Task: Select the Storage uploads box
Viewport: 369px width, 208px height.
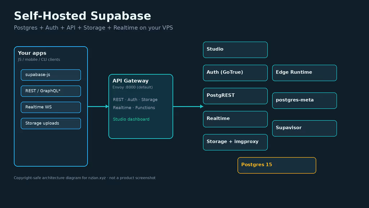Action: (x=51, y=123)
